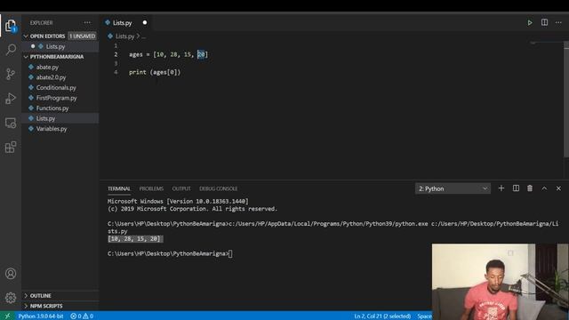Switch to the Terminal tab
Image resolution: width=569 pixels, height=320 pixels.
(118, 188)
